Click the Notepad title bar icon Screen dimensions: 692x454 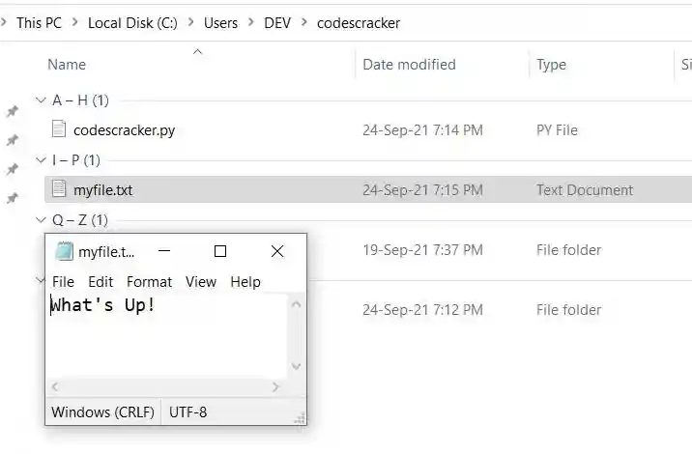tap(64, 252)
